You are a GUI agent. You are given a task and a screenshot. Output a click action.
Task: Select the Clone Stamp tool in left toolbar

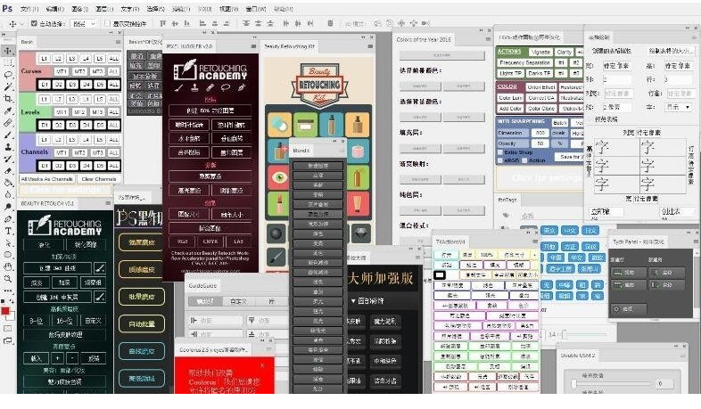point(8,147)
